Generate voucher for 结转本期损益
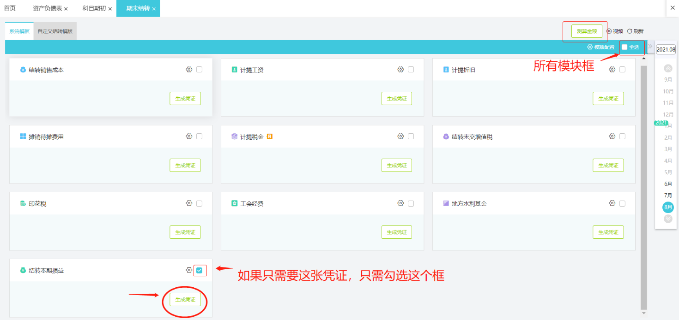Image resolution: width=679 pixels, height=320 pixels. [185, 300]
